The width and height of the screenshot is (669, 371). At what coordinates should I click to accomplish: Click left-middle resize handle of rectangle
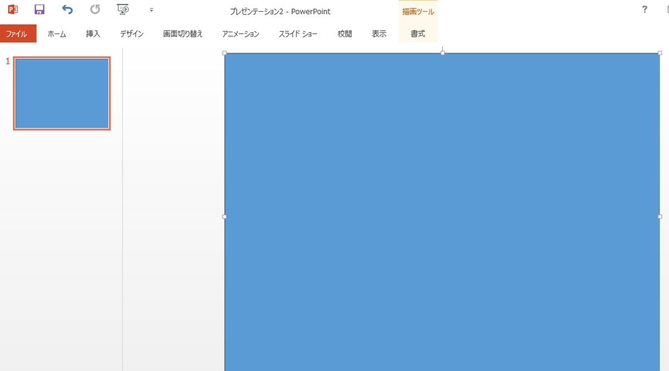click(225, 217)
